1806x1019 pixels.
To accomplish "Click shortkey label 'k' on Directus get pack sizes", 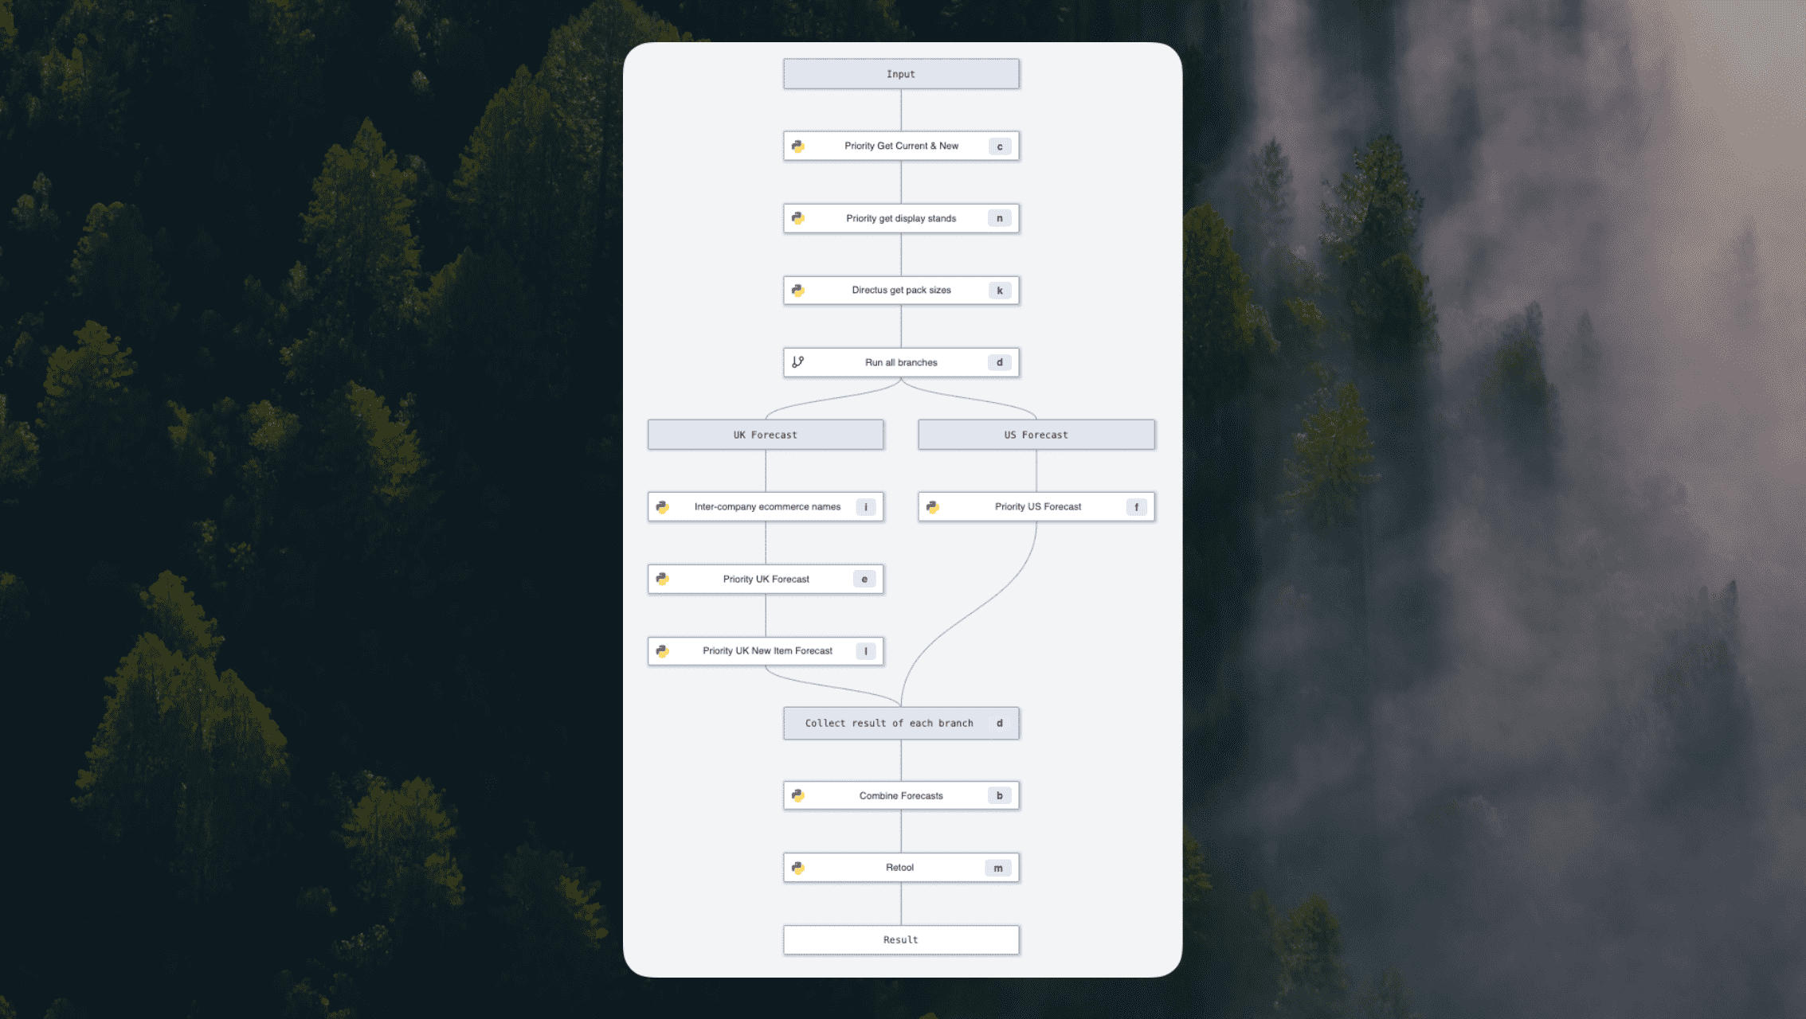I will point(1000,290).
